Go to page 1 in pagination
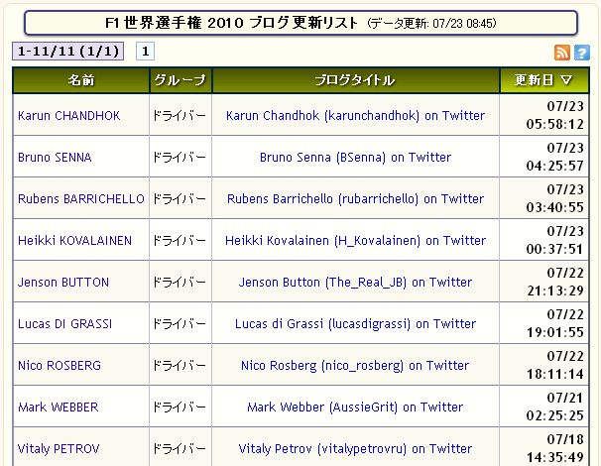 145,52
